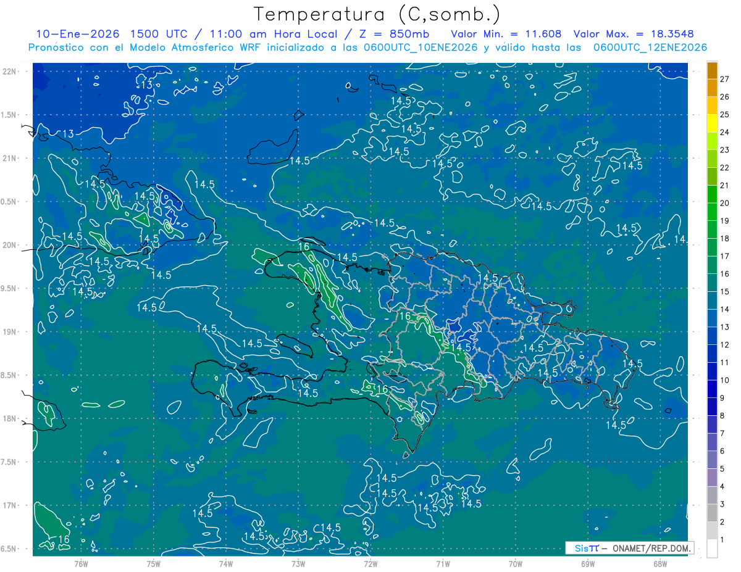
Task: Click the green color bar segment between 19 and 20
Action: point(712,212)
